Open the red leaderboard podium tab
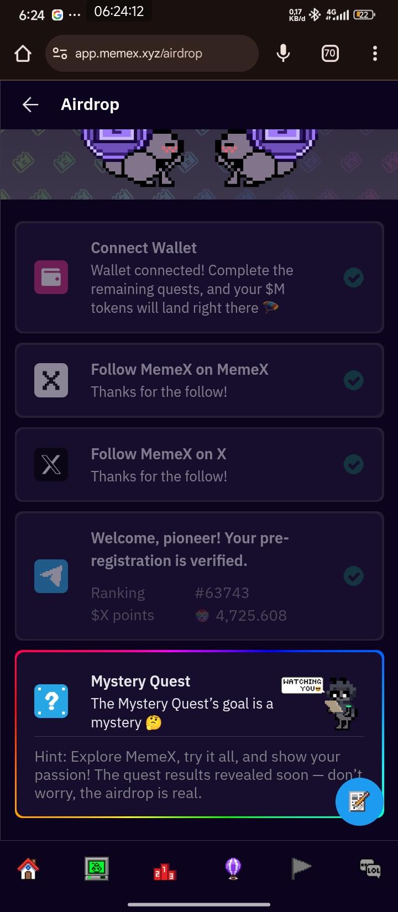Screen dimensions: 398x912 click(165, 869)
